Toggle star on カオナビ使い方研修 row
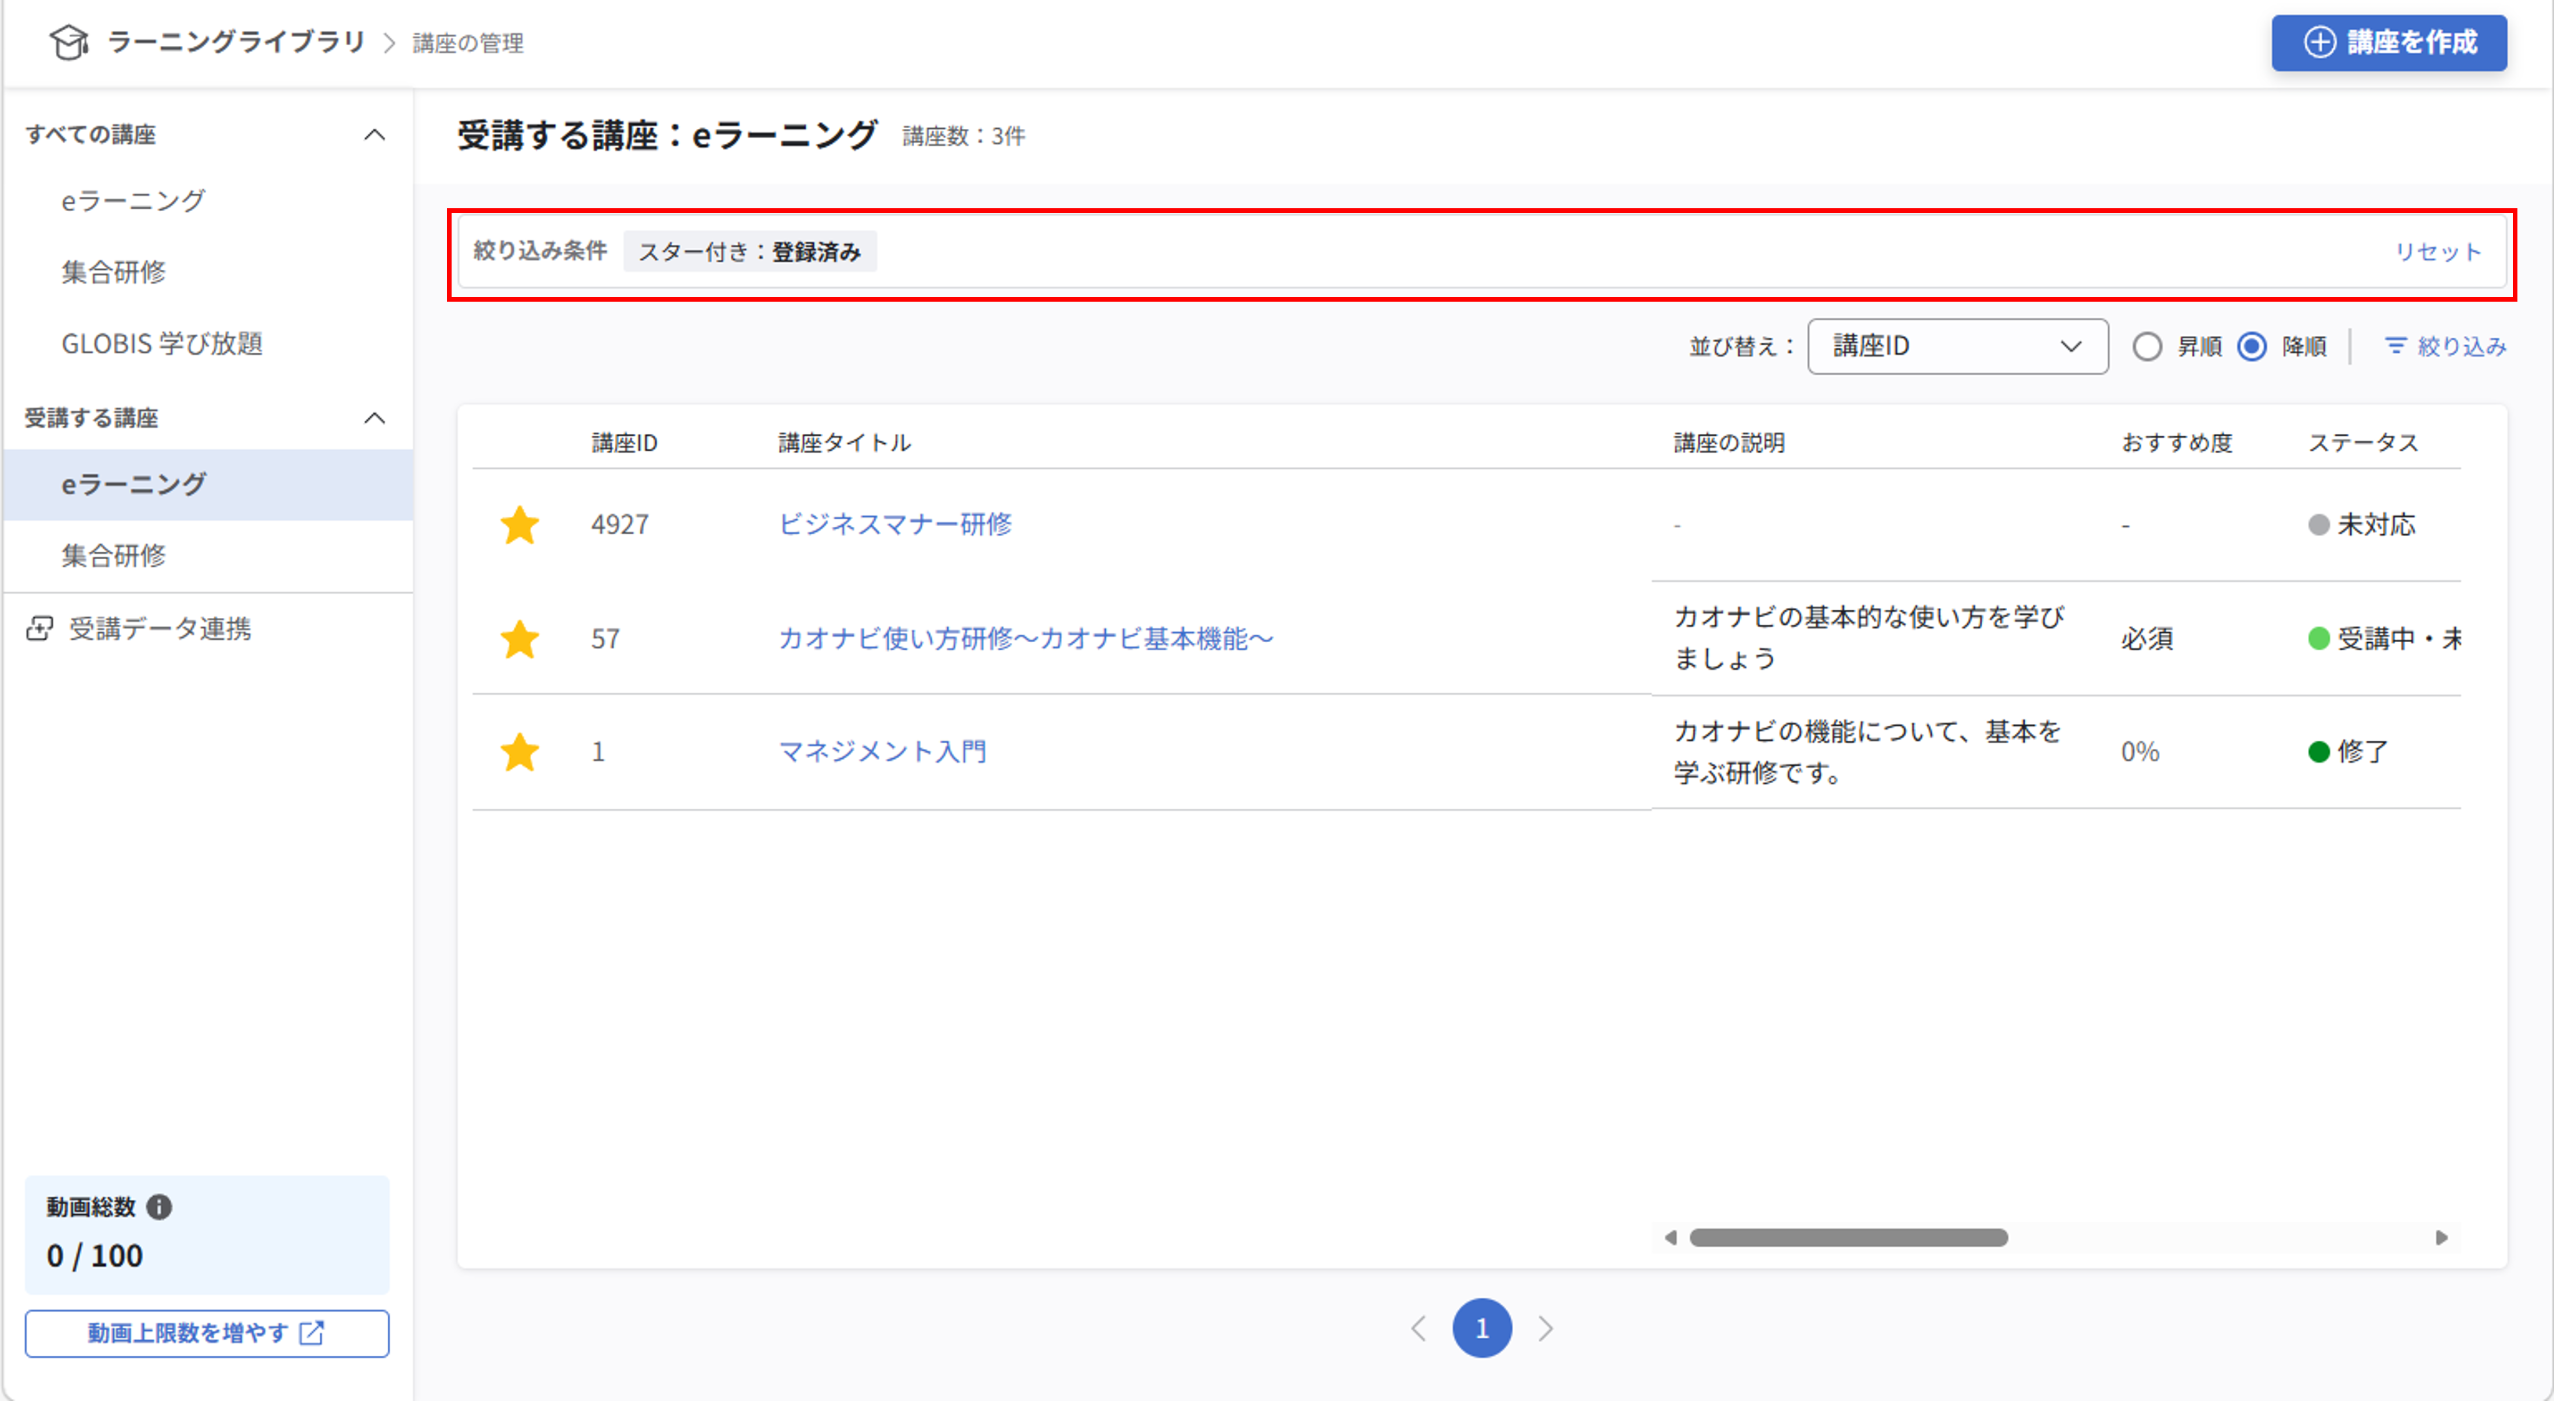 520,639
